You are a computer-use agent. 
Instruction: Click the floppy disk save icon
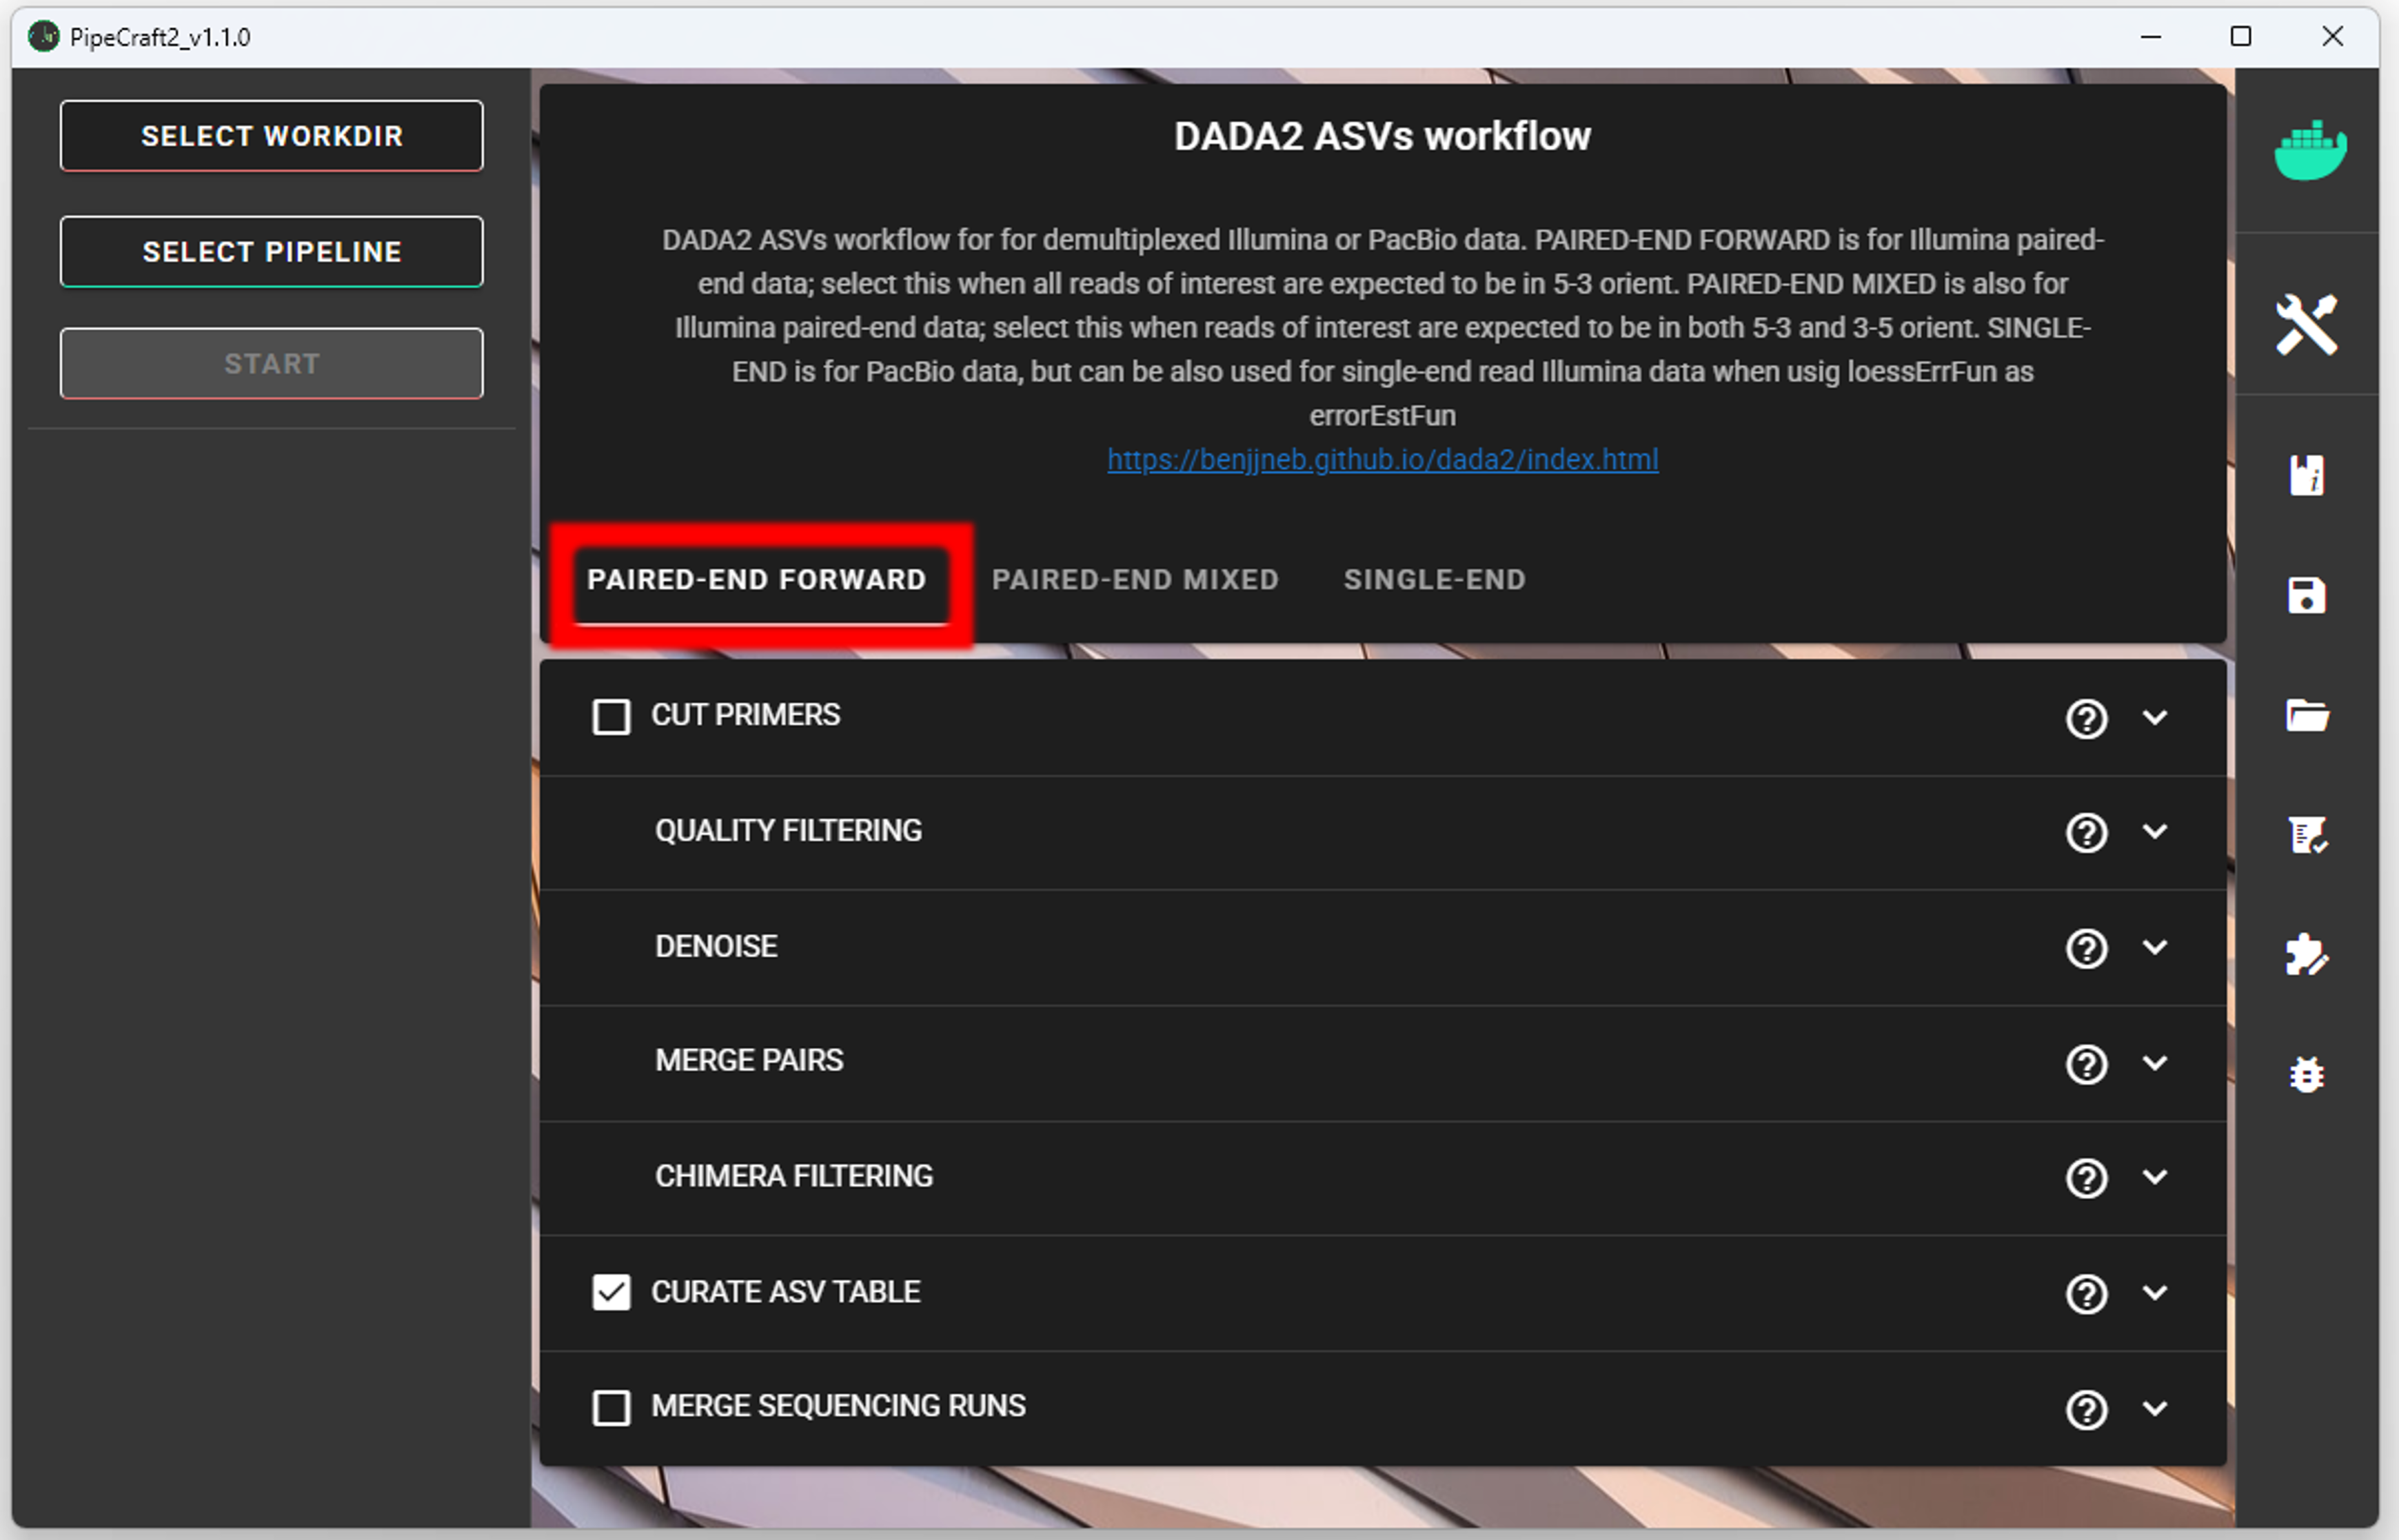(2307, 595)
